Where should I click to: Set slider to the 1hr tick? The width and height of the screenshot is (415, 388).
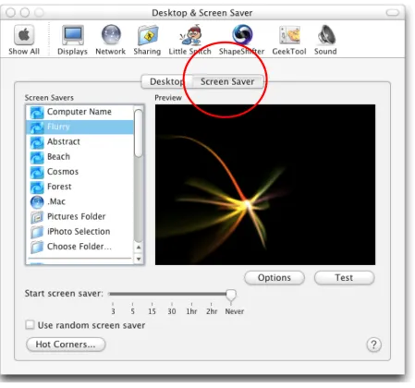pos(191,304)
